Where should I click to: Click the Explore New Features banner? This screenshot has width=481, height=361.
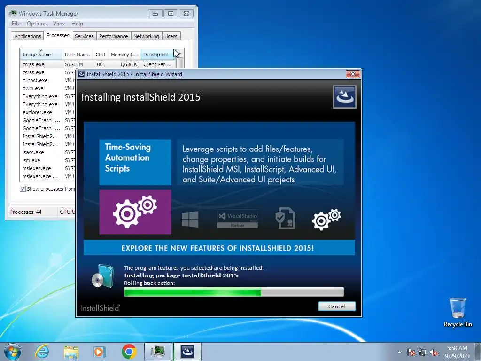(x=219, y=248)
